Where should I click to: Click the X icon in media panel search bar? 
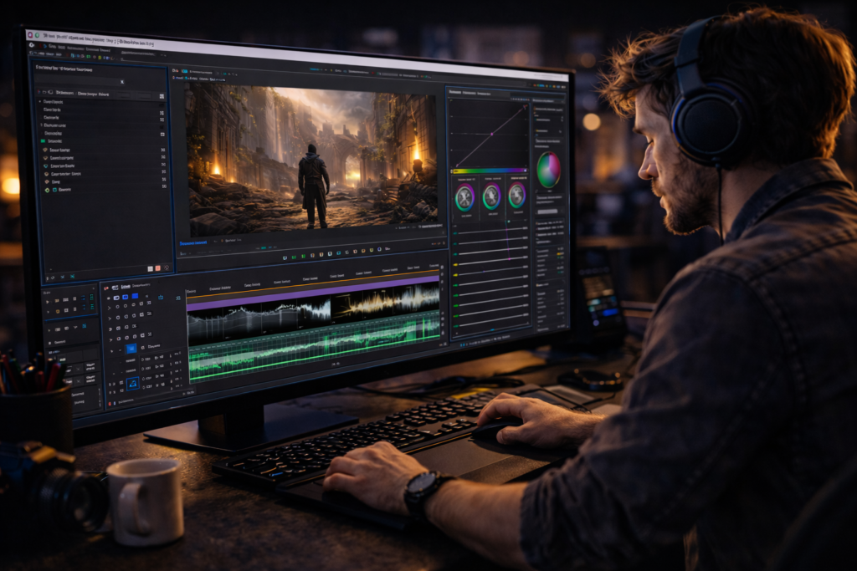coord(122,82)
